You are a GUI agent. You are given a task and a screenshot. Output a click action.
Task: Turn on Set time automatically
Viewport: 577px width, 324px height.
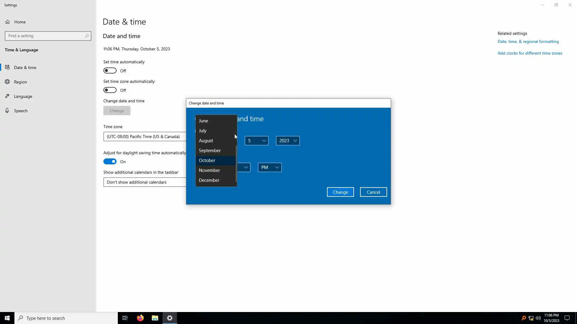110,71
